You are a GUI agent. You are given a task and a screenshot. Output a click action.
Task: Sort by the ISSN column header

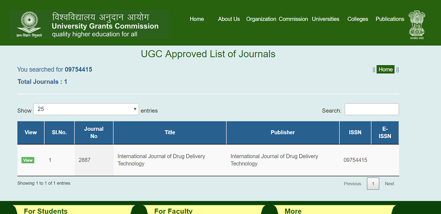pyautogui.click(x=355, y=132)
